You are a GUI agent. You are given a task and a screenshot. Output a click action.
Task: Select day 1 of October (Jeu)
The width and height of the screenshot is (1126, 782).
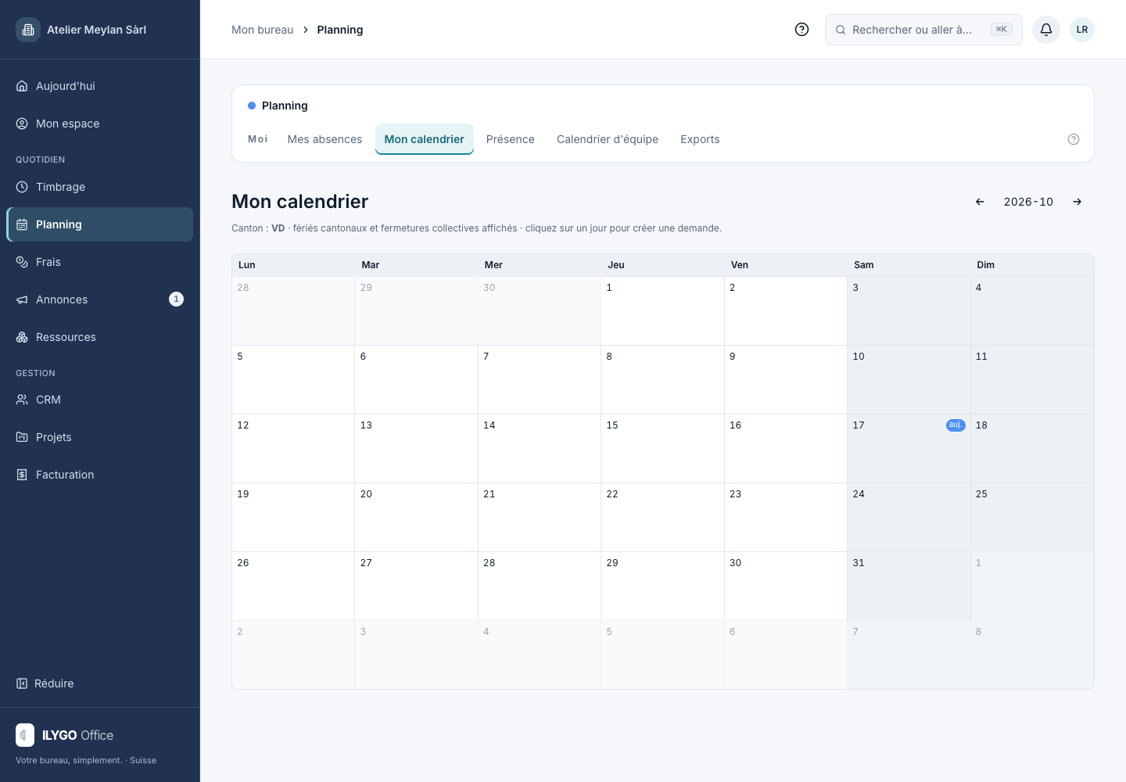point(662,310)
